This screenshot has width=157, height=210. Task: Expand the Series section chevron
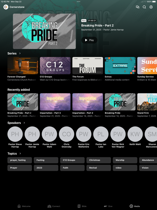20,53
